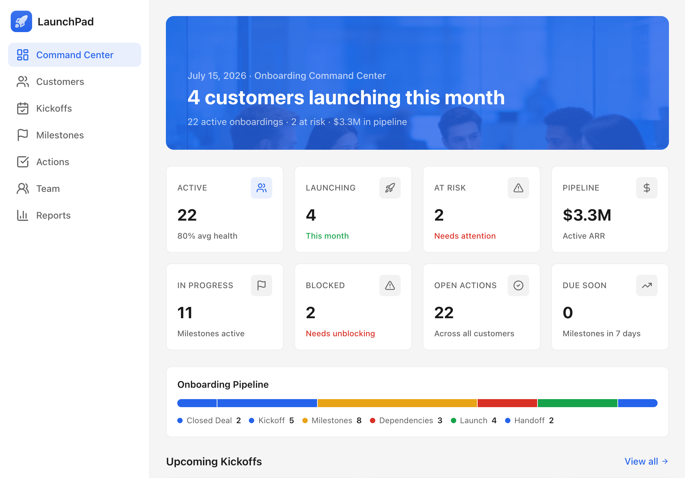Click the flag icon on In Progress card
This screenshot has width=685, height=478.
click(262, 285)
